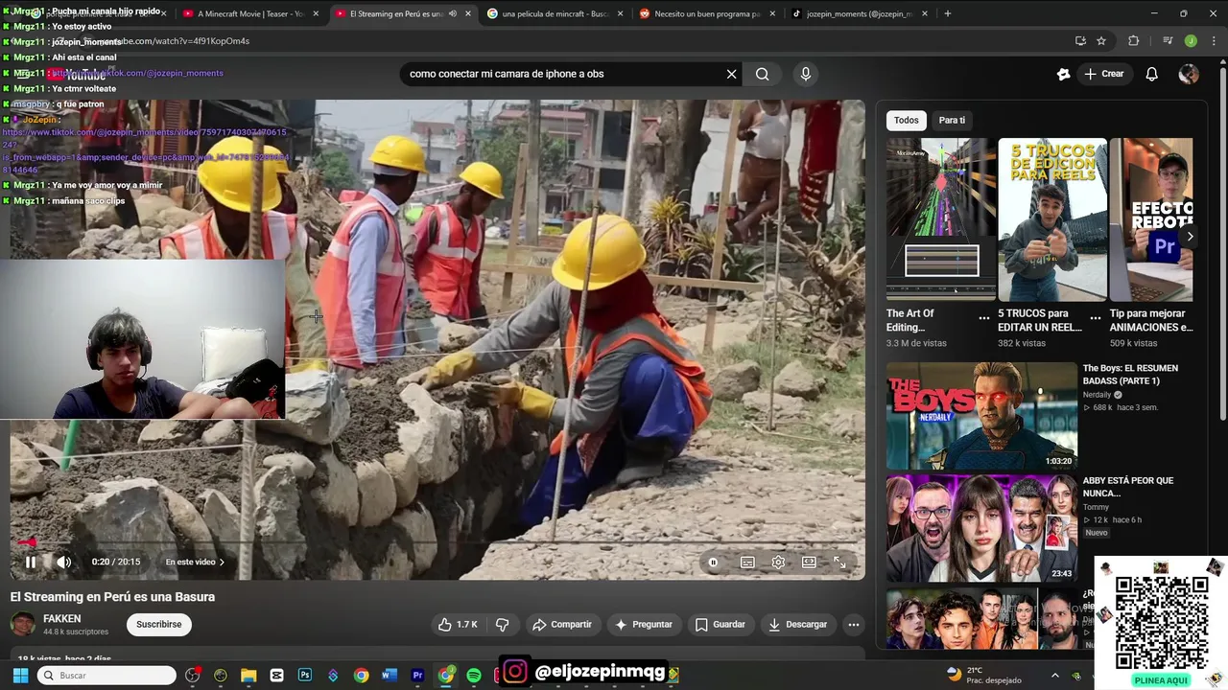Switch the player to theater mode
This screenshot has width=1228, height=690.
[x=809, y=563]
